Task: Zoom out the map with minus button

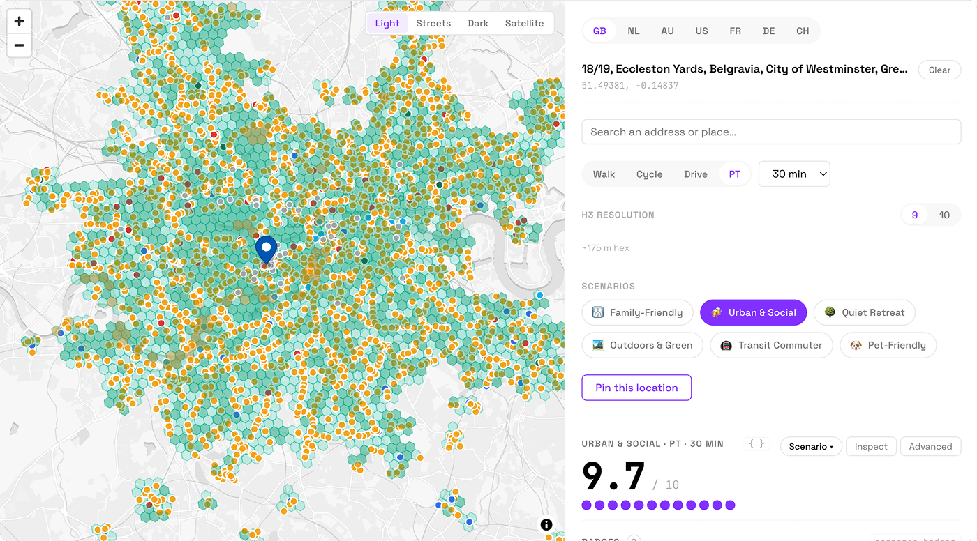Action: click(19, 46)
